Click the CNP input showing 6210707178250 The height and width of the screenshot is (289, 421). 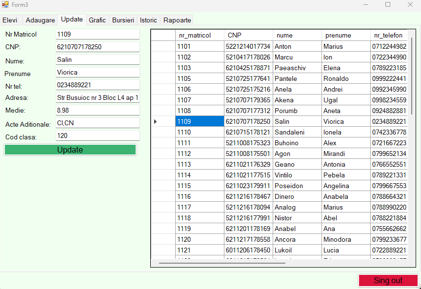coord(97,47)
